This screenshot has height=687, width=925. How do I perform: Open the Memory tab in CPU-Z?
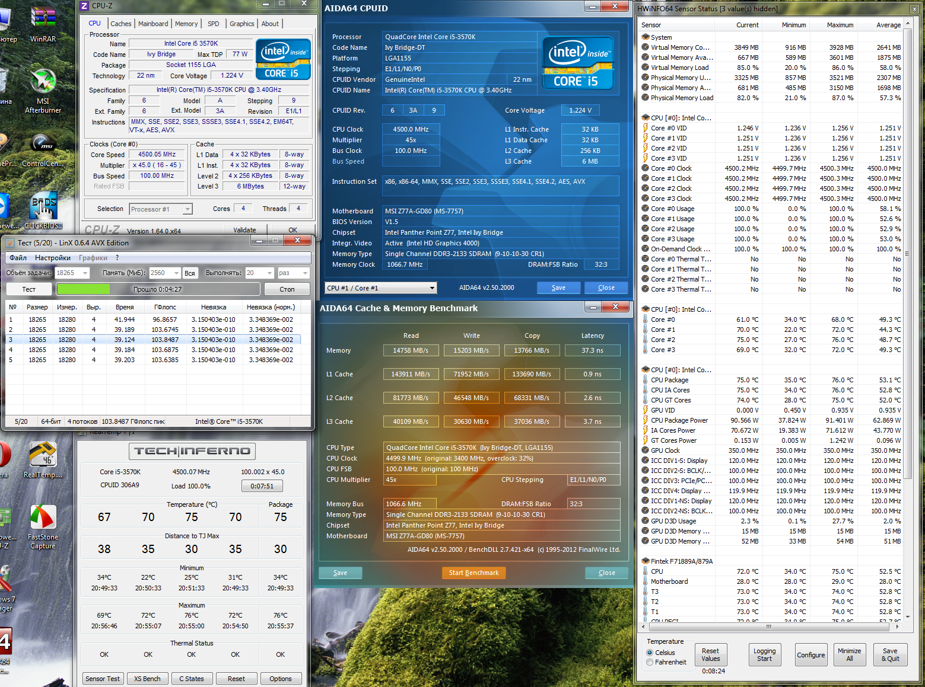pyautogui.click(x=186, y=24)
